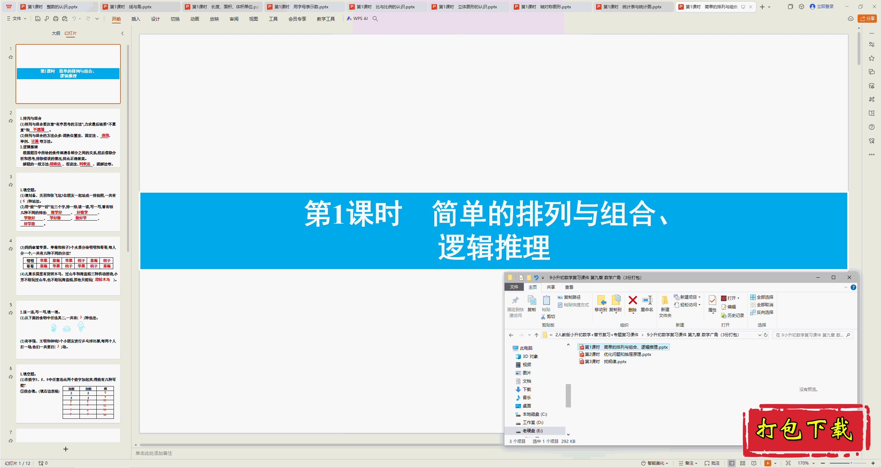Open the search magnifier beside WPS AI

(375, 19)
